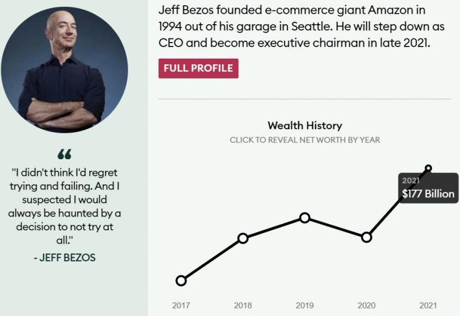Select the 2020 data point on the chart
The height and width of the screenshot is (316, 460).
(x=366, y=237)
